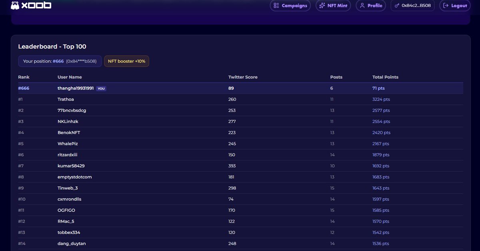This screenshot has height=251, width=480.
Task: Click the NFT booster +10% badge
Action: click(127, 61)
